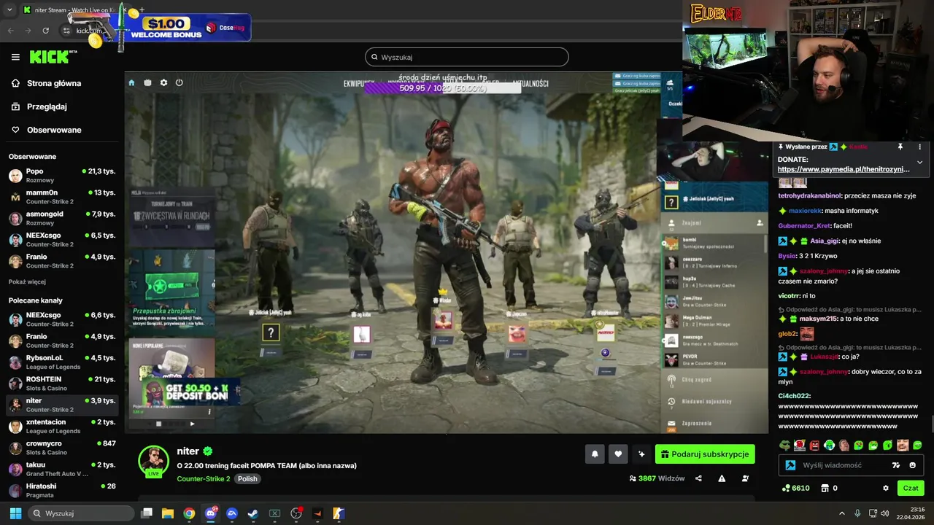Open the Counter-Strike 2 category link
Viewport: 934px width, 525px height.
point(204,479)
